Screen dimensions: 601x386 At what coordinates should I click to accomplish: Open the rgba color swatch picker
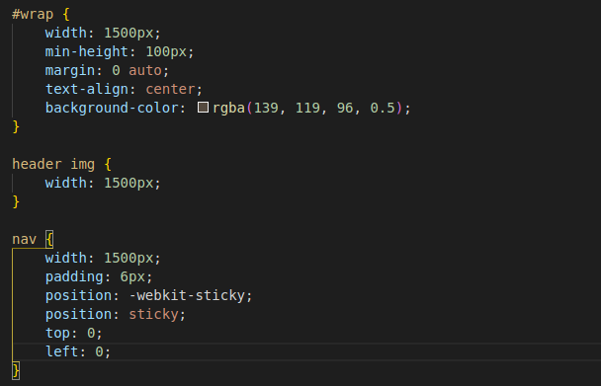[204, 108]
